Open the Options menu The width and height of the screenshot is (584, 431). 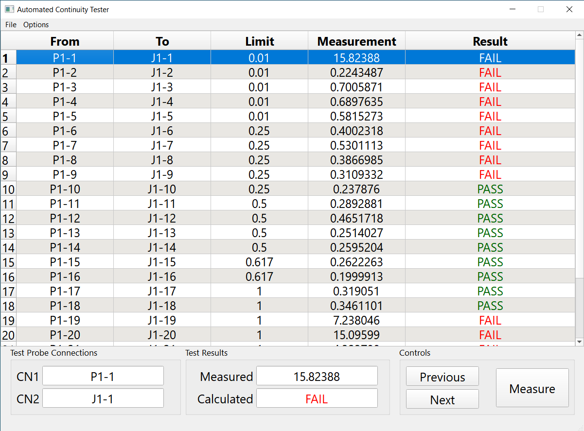click(x=36, y=25)
